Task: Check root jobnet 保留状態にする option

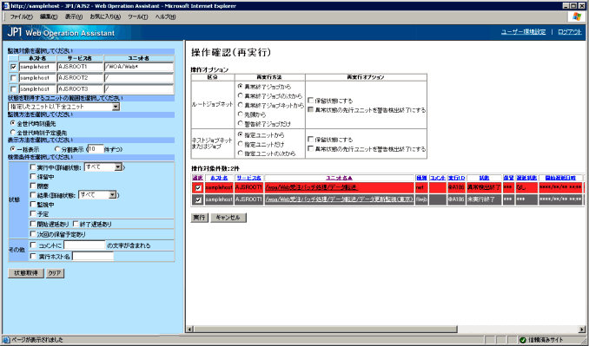Action: [x=311, y=101]
